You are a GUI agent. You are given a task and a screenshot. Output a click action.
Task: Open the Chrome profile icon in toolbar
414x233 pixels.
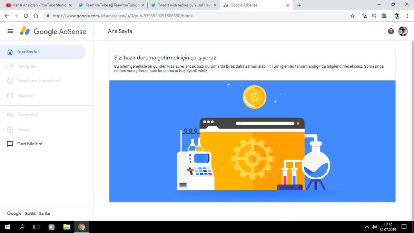click(397, 16)
